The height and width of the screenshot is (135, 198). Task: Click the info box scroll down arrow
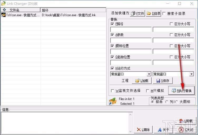(x=131, y=131)
